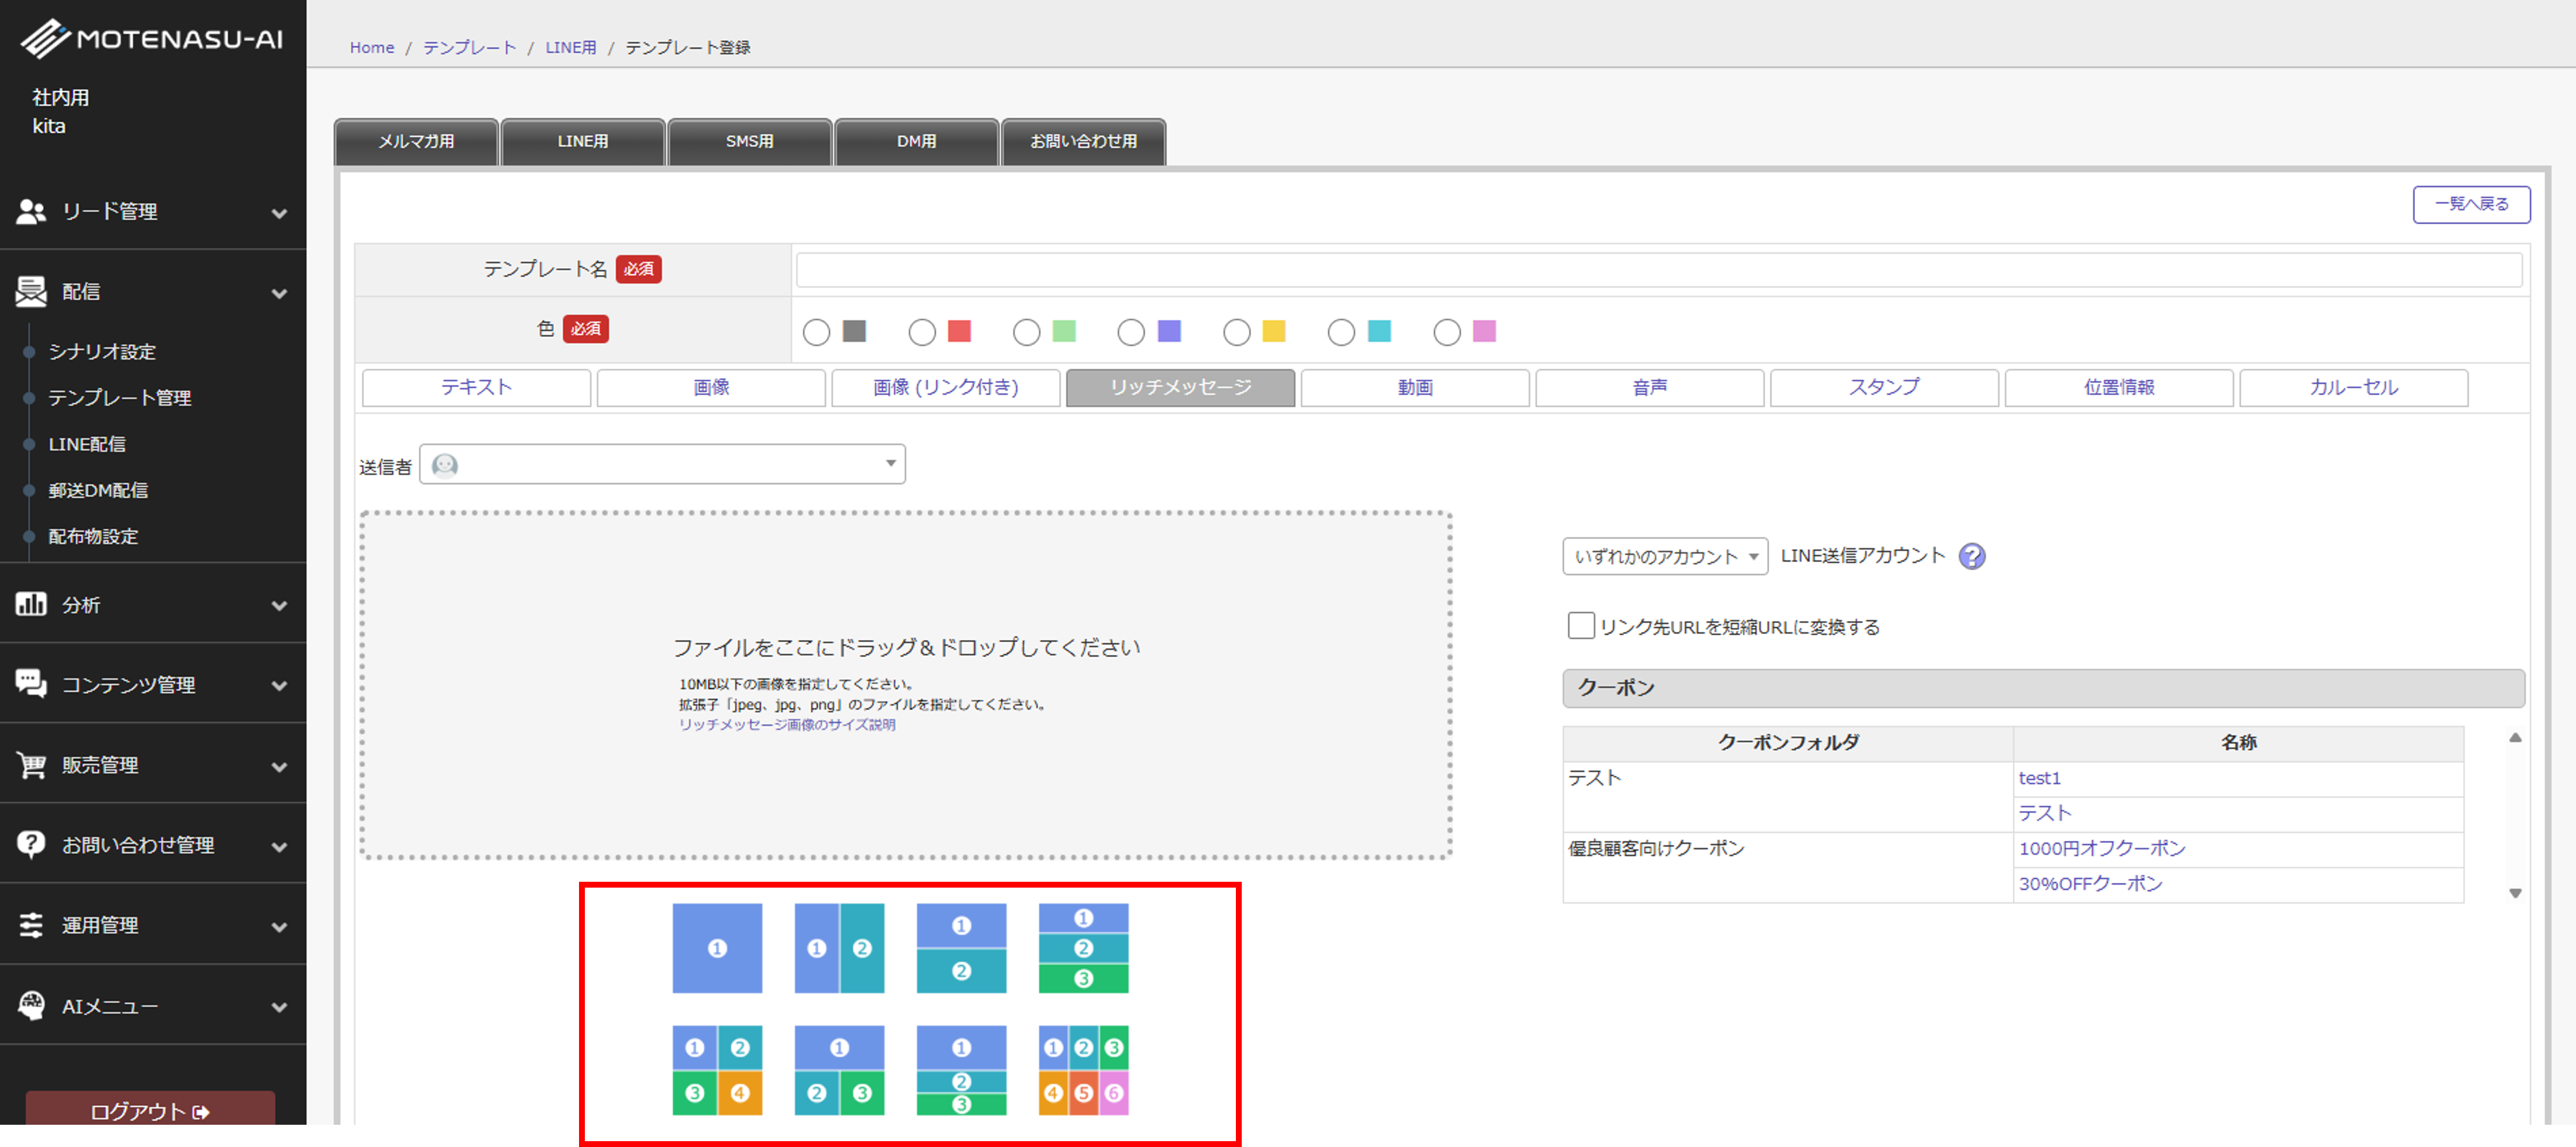Viewport: 2576px width, 1147px height.
Task: Open the いずれかのアカウント account dropdown
Action: pos(1664,556)
